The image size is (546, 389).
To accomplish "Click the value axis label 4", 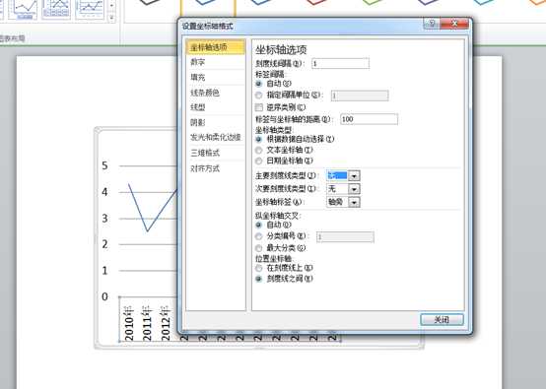I will click(x=104, y=192).
